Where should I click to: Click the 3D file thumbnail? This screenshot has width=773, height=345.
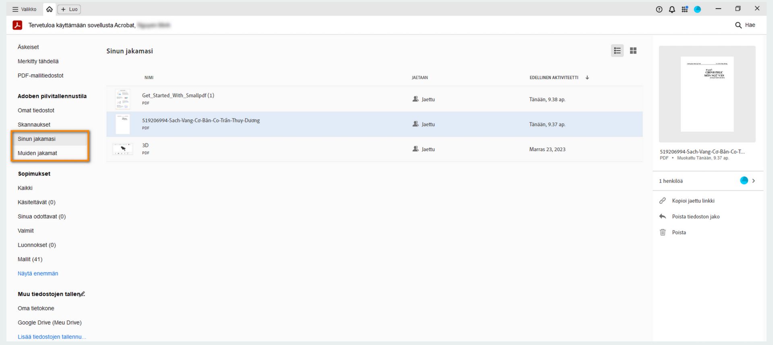pyautogui.click(x=123, y=149)
